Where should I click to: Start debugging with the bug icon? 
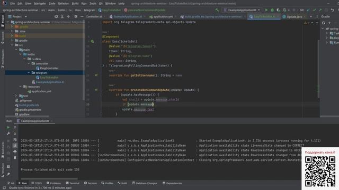coord(272,10)
